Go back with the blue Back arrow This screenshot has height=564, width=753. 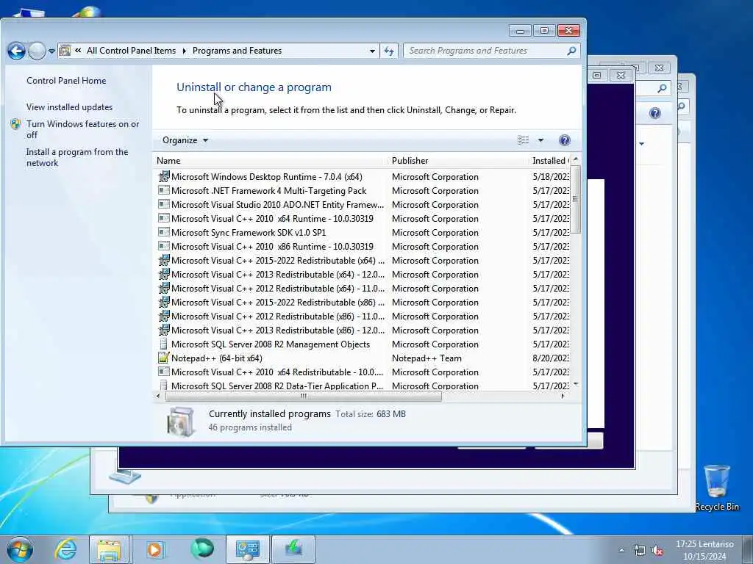coord(16,51)
